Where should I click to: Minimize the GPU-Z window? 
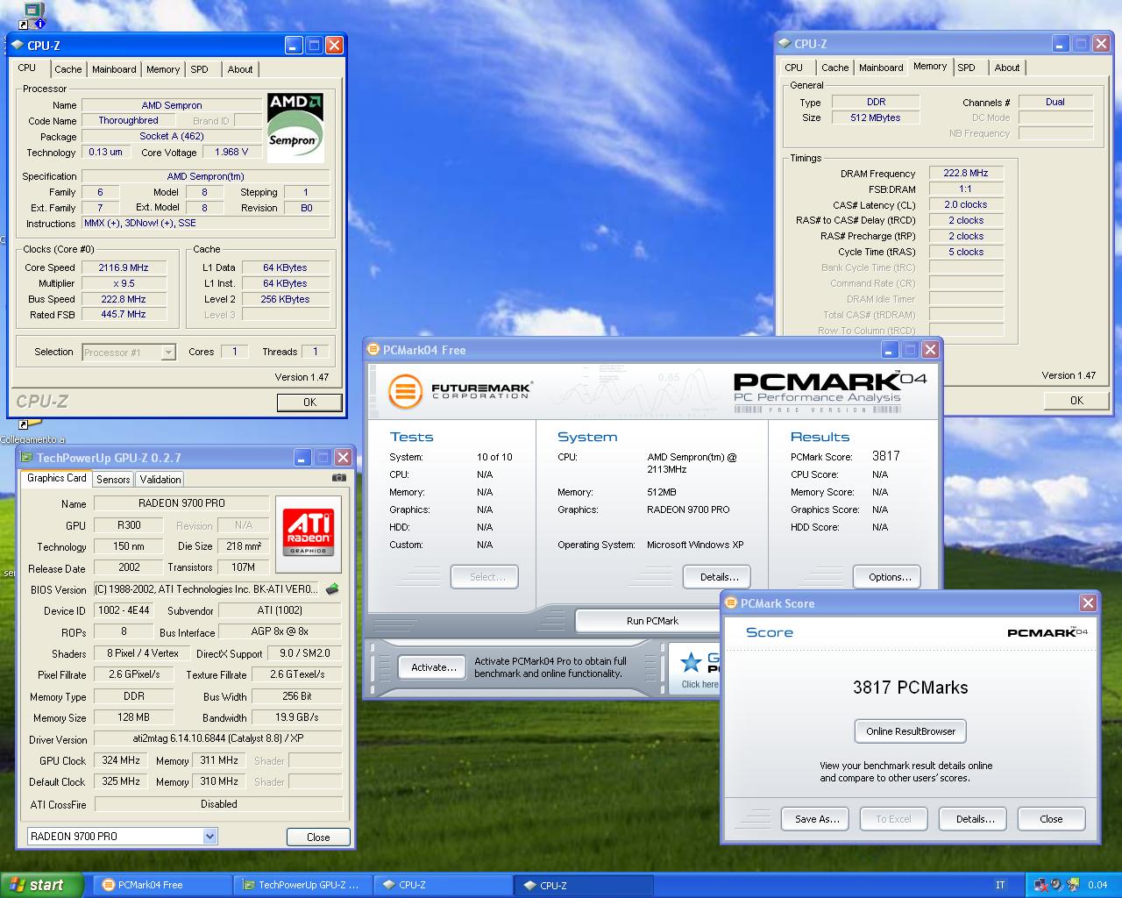pos(302,457)
